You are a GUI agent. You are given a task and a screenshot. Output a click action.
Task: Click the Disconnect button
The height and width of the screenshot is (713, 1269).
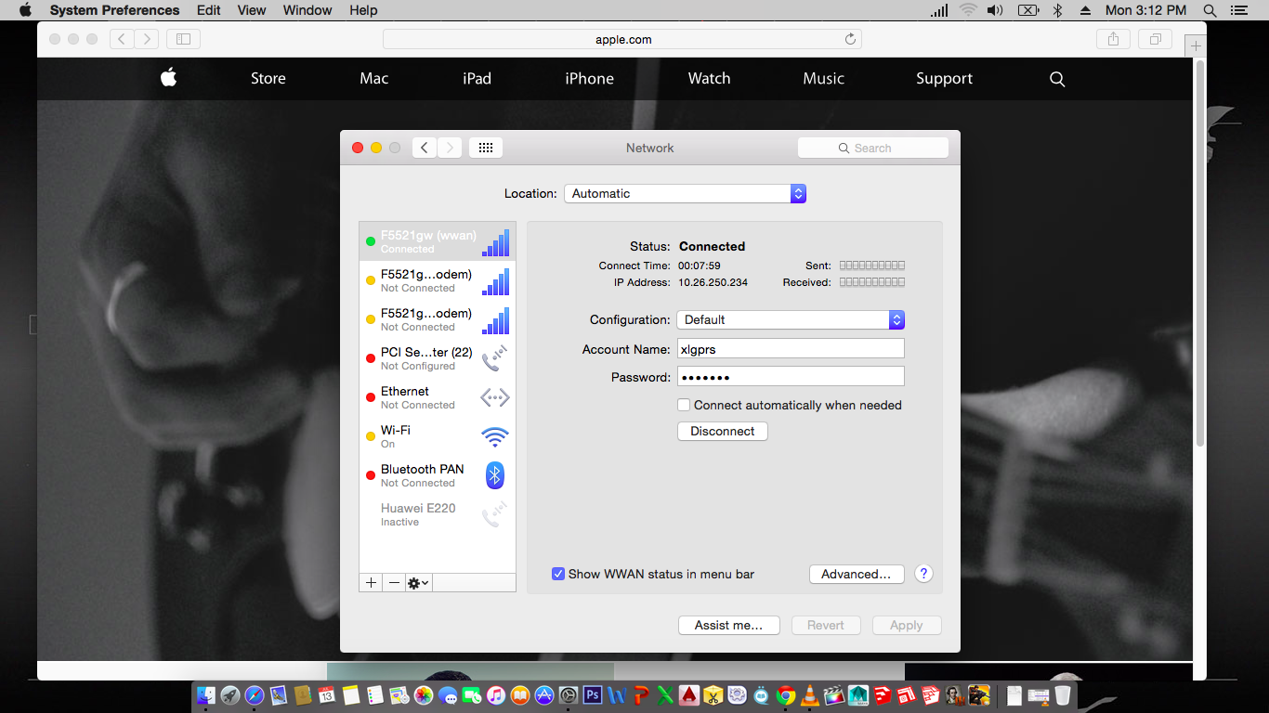pos(722,431)
